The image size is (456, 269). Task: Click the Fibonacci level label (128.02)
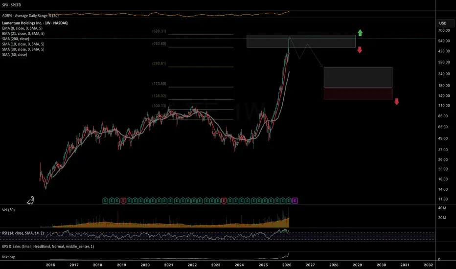[x=159, y=96]
